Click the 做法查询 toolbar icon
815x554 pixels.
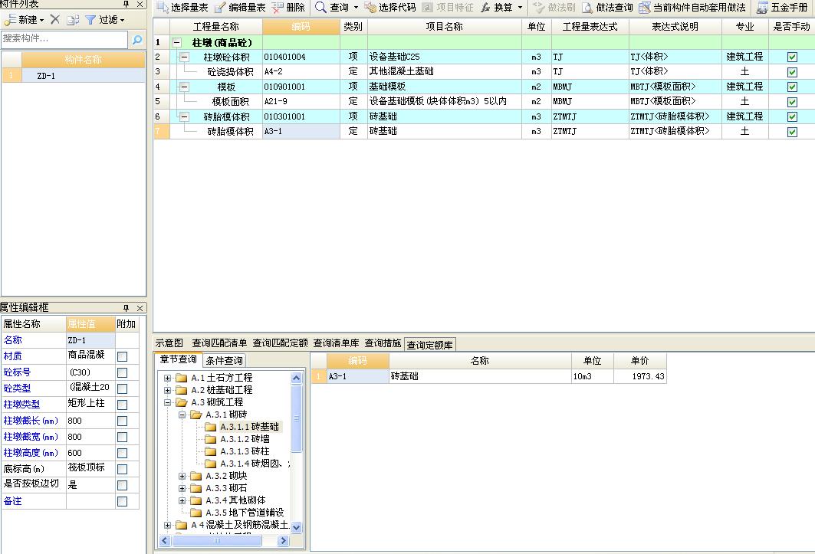coord(587,7)
